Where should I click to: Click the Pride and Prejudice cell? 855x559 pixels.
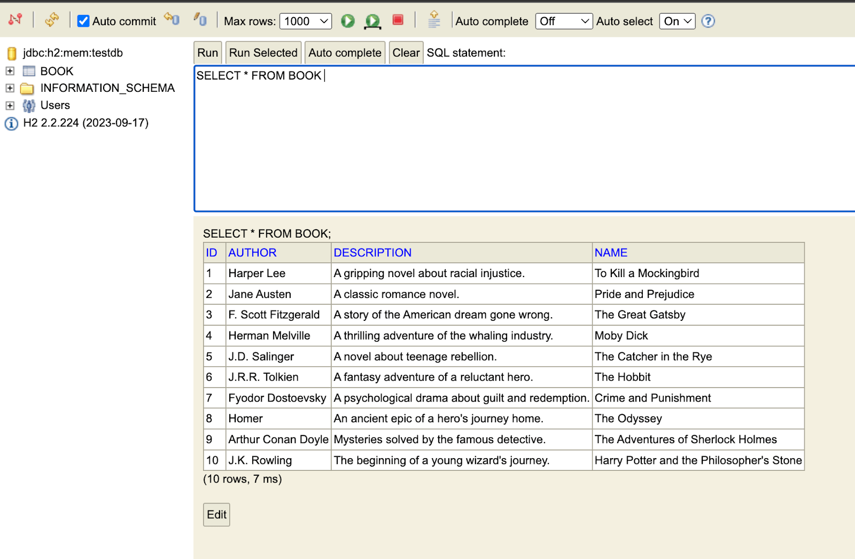click(698, 294)
